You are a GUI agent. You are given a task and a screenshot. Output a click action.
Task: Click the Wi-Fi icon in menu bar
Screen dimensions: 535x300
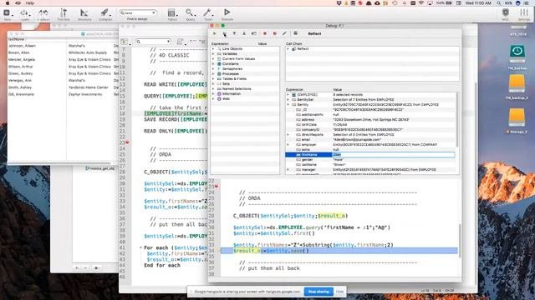click(421, 3)
